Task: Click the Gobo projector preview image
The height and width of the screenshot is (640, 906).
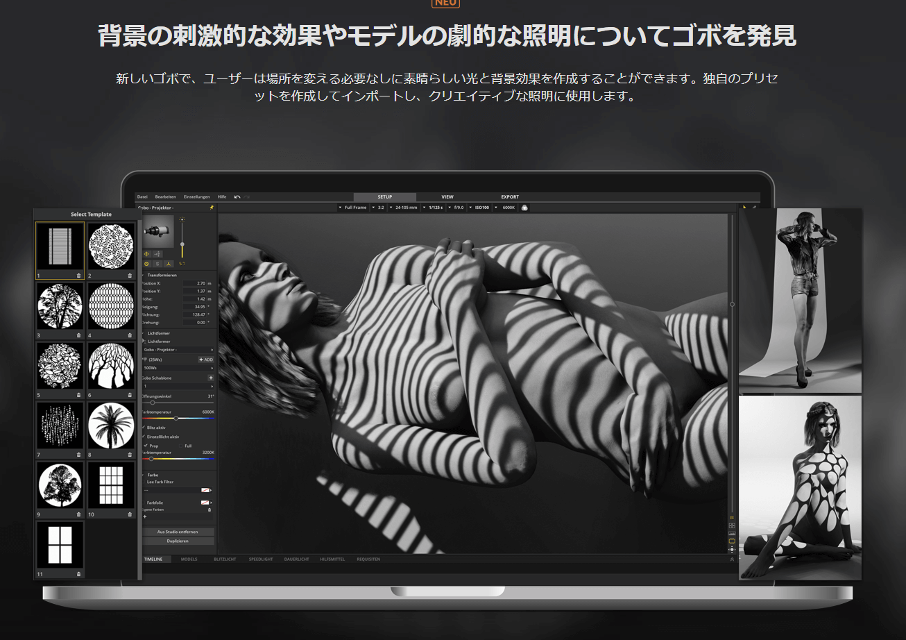Action: [x=158, y=231]
